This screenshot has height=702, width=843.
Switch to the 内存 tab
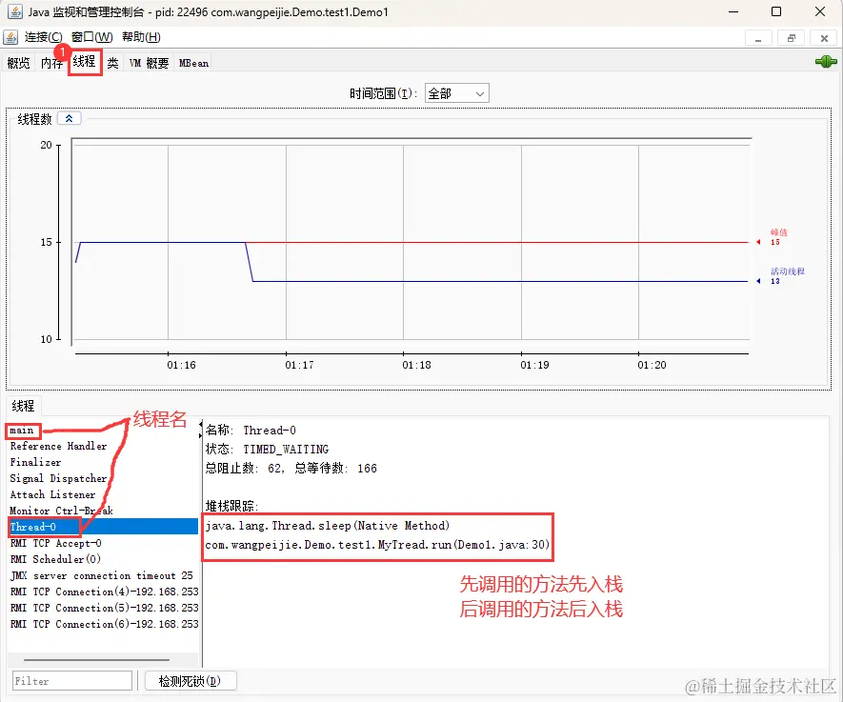(51, 63)
